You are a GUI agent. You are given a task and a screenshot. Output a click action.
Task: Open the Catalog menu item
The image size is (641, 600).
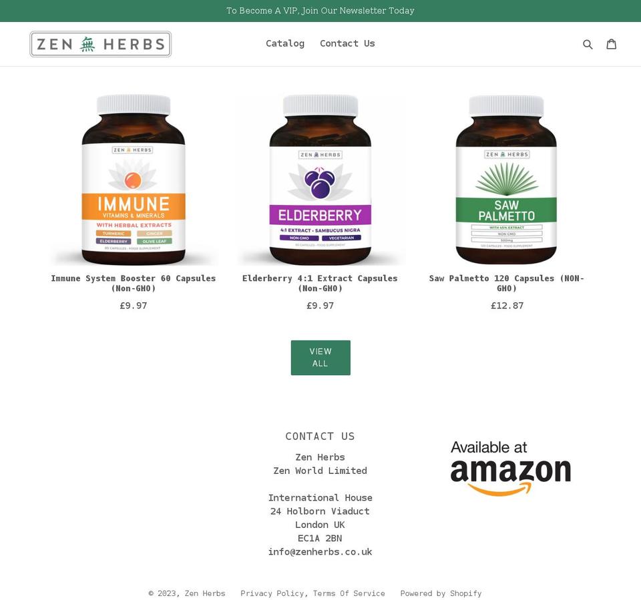[285, 43]
